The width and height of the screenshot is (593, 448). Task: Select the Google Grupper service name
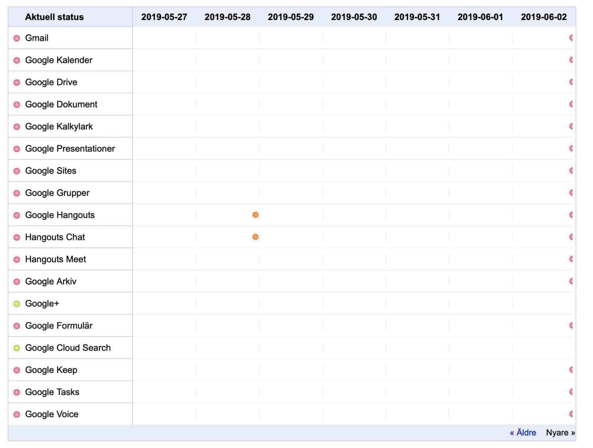coord(57,193)
